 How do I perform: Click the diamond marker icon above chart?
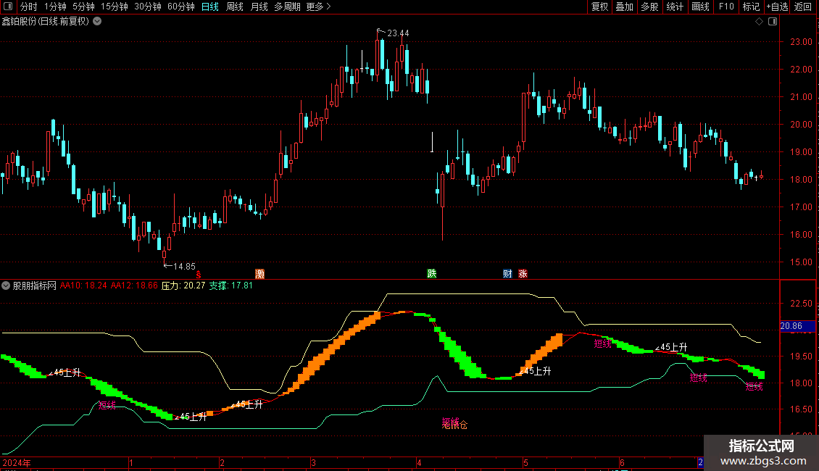760,22
